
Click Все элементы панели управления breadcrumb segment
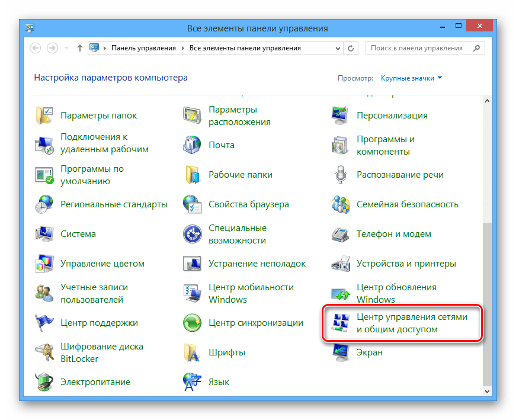pyautogui.click(x=245, y=48)
